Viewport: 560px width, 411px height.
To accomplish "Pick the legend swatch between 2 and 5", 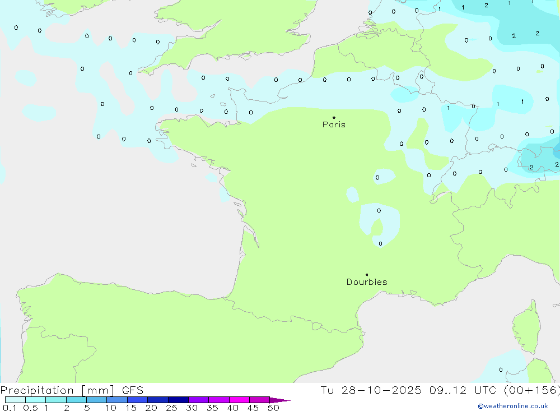I will (x=76, y=400).
